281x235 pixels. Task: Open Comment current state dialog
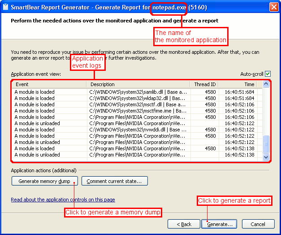114,181
